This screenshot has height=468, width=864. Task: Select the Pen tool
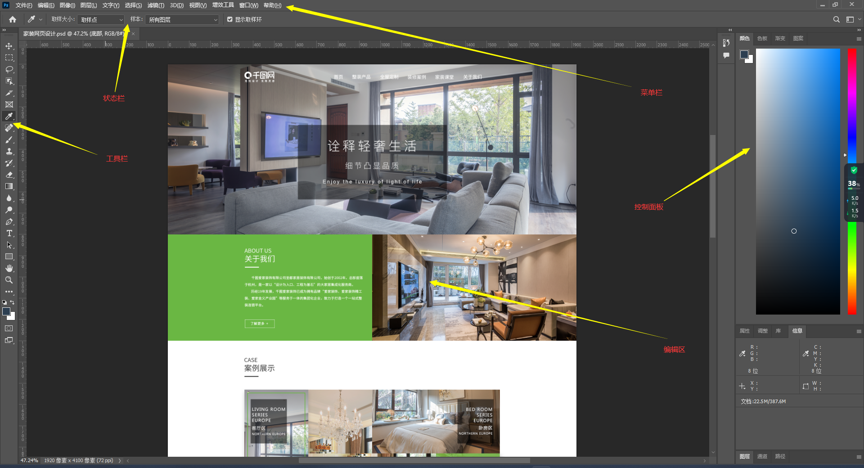click(x=9, y=221)
